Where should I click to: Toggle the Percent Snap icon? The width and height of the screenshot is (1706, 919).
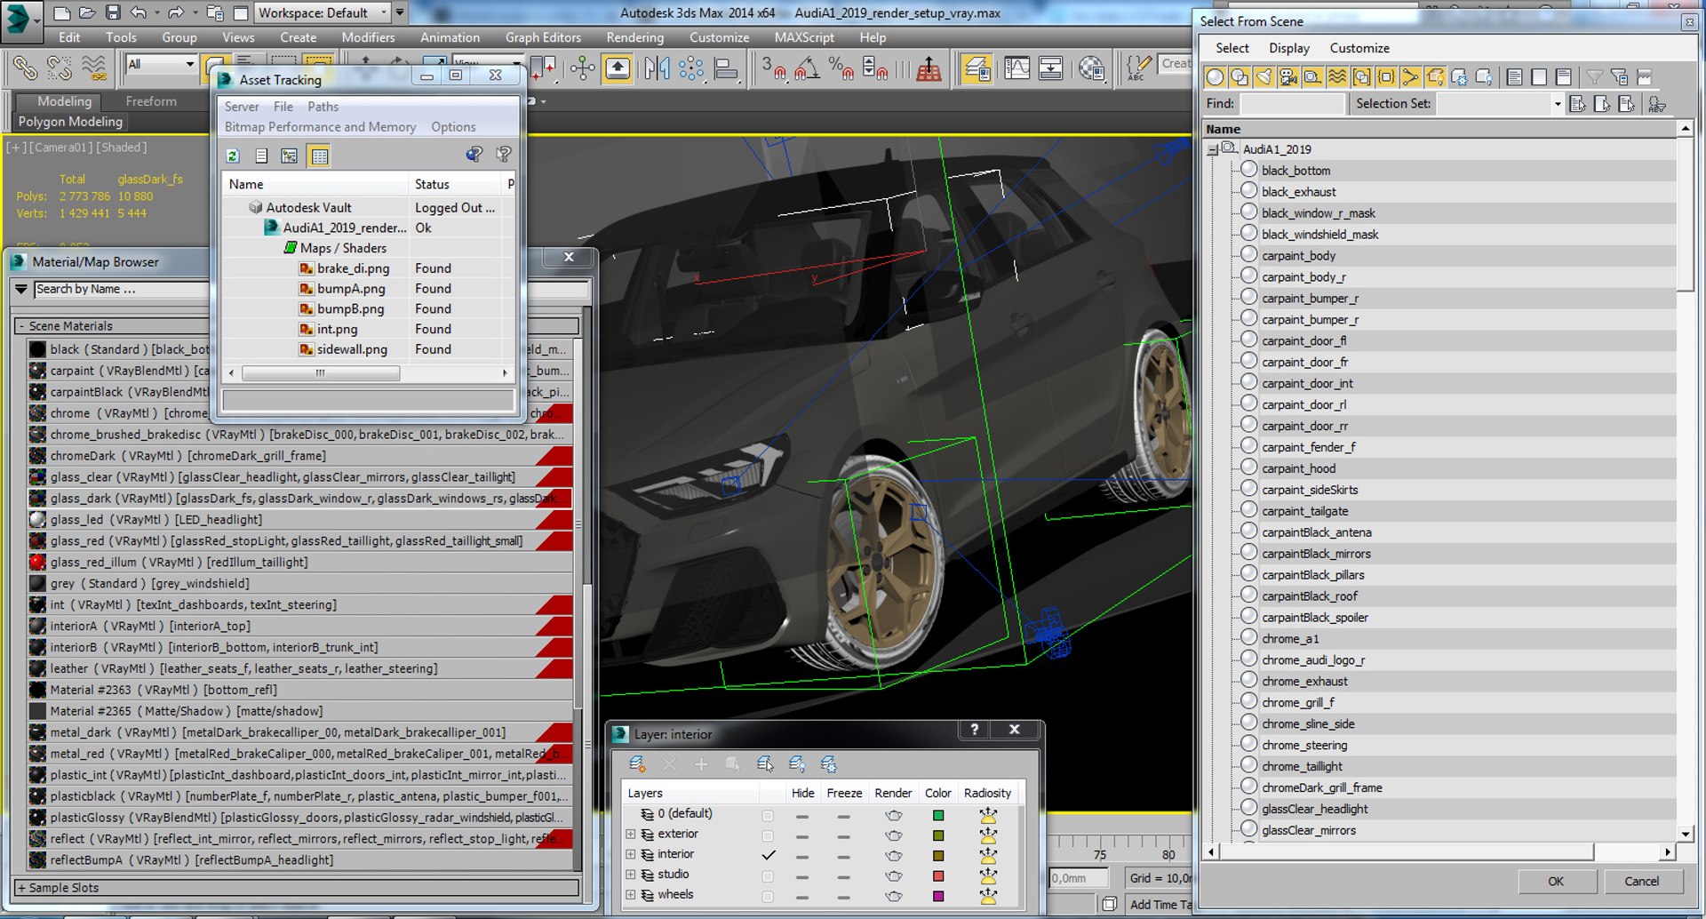pos(841,68)
